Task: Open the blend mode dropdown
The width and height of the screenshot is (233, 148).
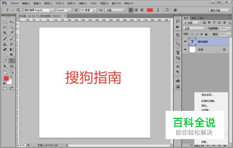Action: pos(194,28)
